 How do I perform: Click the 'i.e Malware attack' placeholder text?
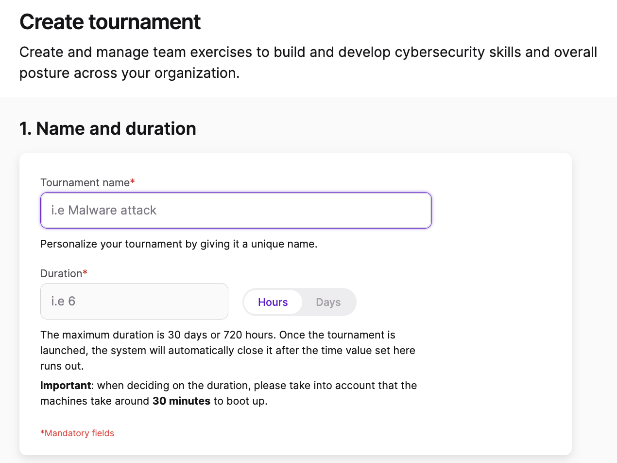point(104,210)
